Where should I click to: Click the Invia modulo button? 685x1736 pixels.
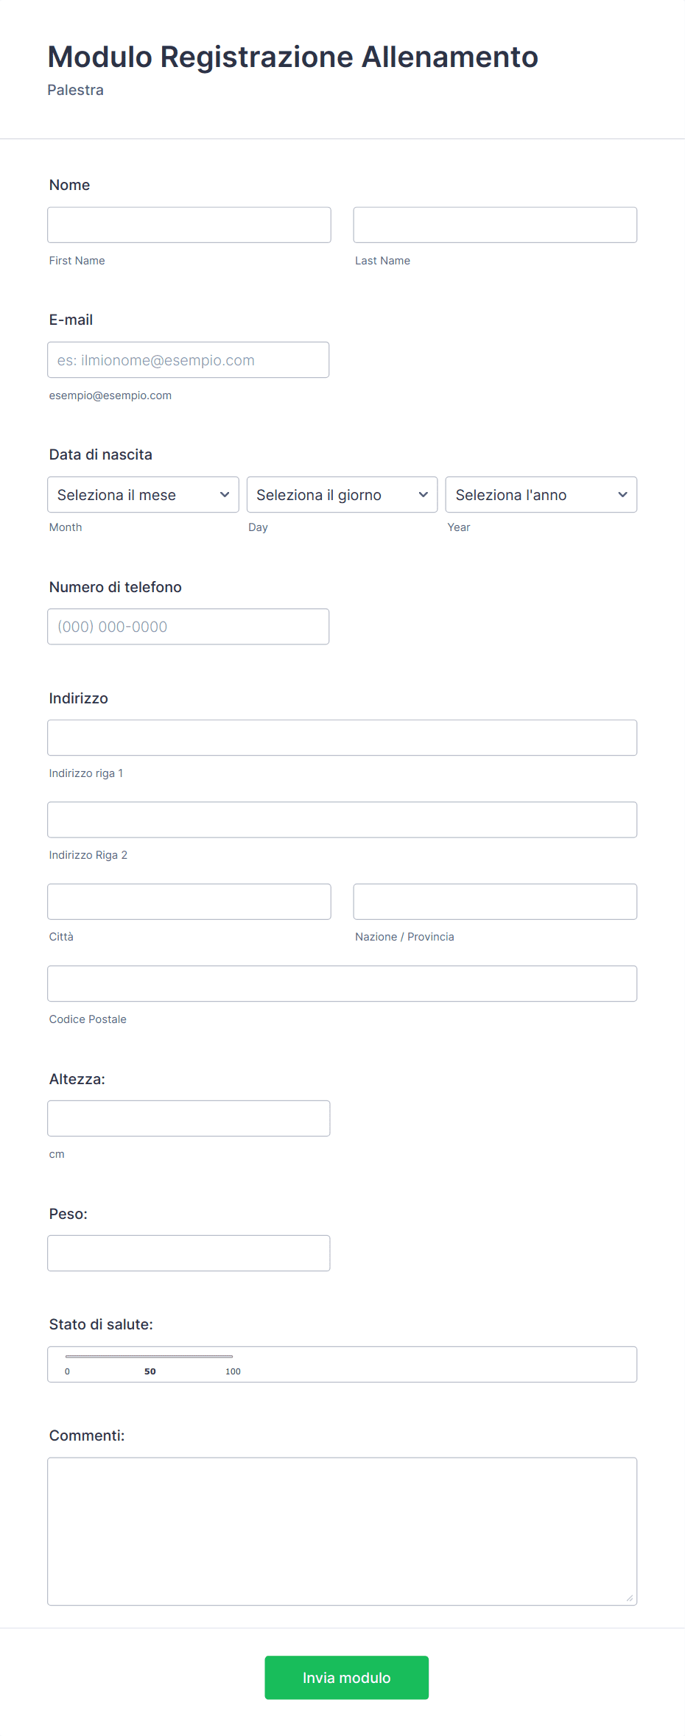point(347,1678)
